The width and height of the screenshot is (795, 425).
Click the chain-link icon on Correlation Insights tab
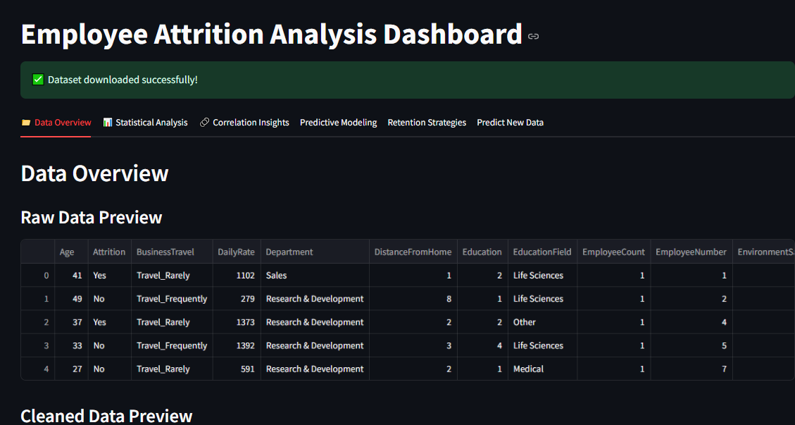point(204,122)
